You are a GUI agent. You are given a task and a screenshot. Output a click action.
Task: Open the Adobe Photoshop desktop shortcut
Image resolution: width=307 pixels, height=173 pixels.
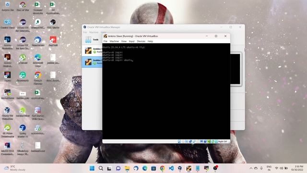(8, 43)
